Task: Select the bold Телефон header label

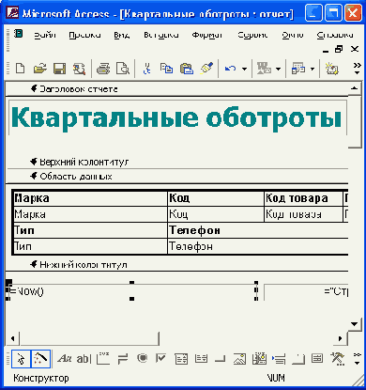Action: 258,230
